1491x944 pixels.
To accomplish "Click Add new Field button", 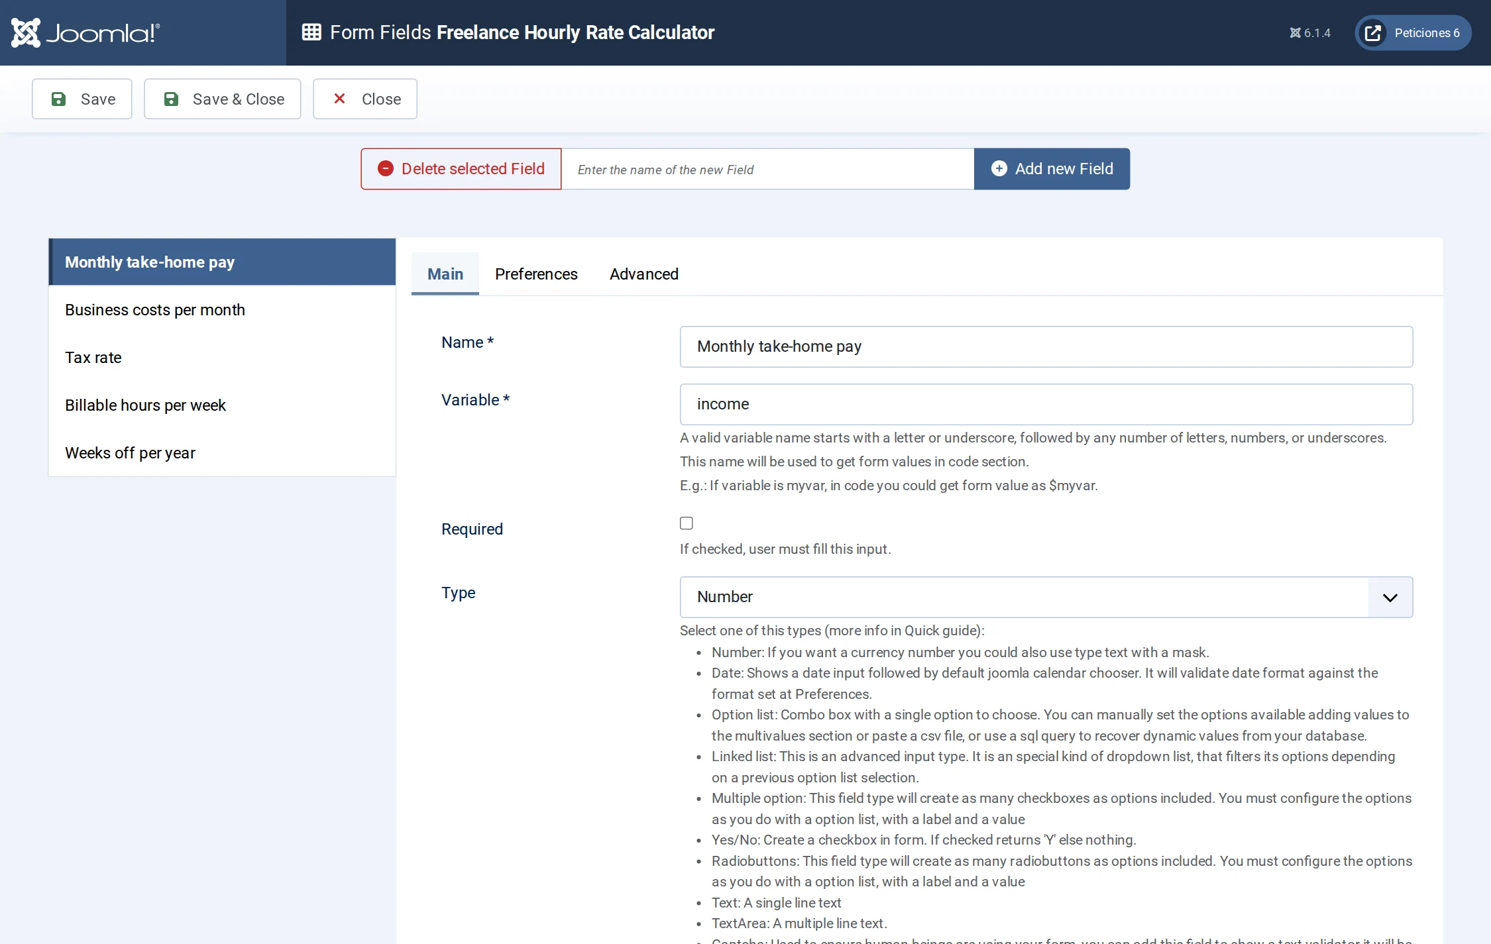I will point(1052,169).
